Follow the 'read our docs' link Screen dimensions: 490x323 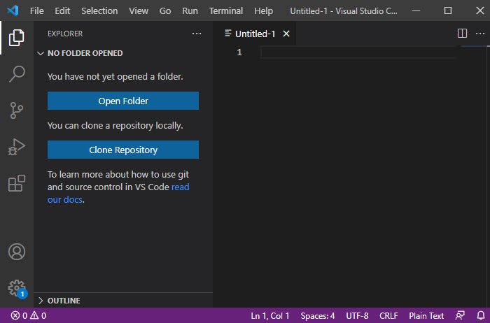pos(180,187)
